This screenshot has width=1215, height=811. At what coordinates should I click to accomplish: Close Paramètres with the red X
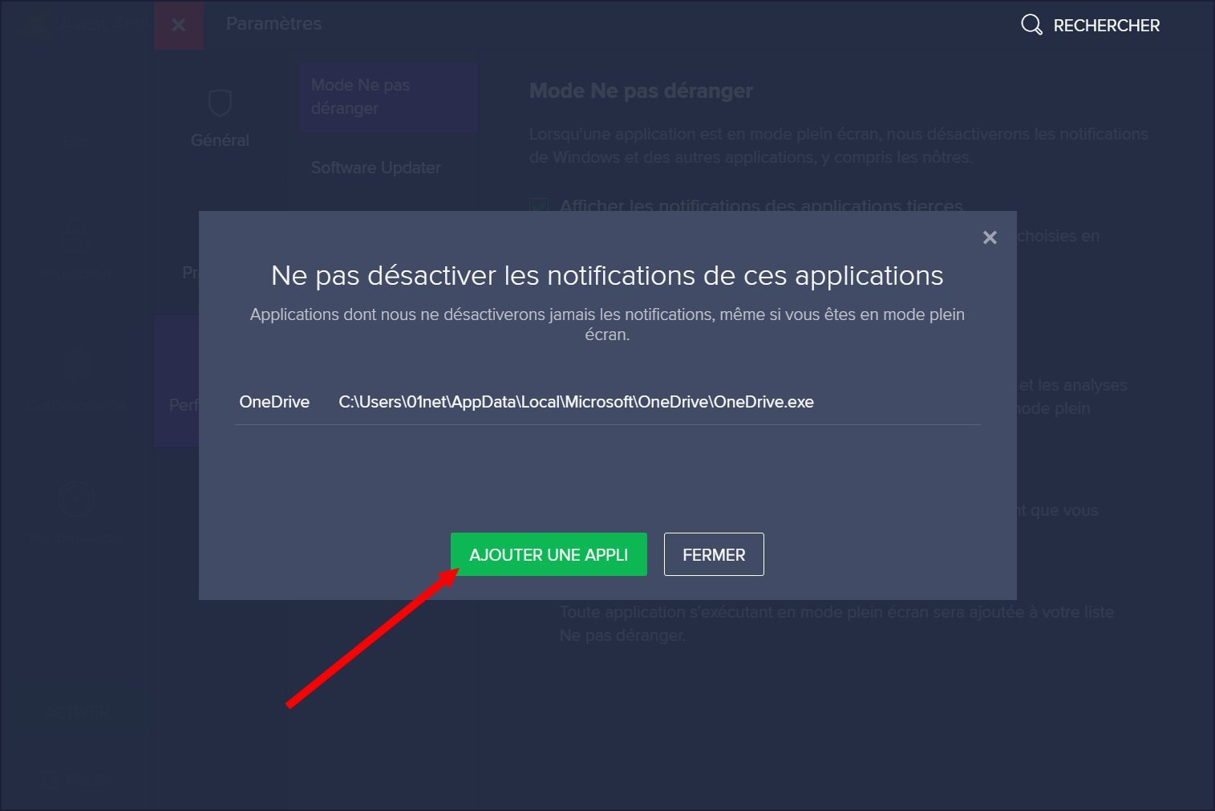179,25
